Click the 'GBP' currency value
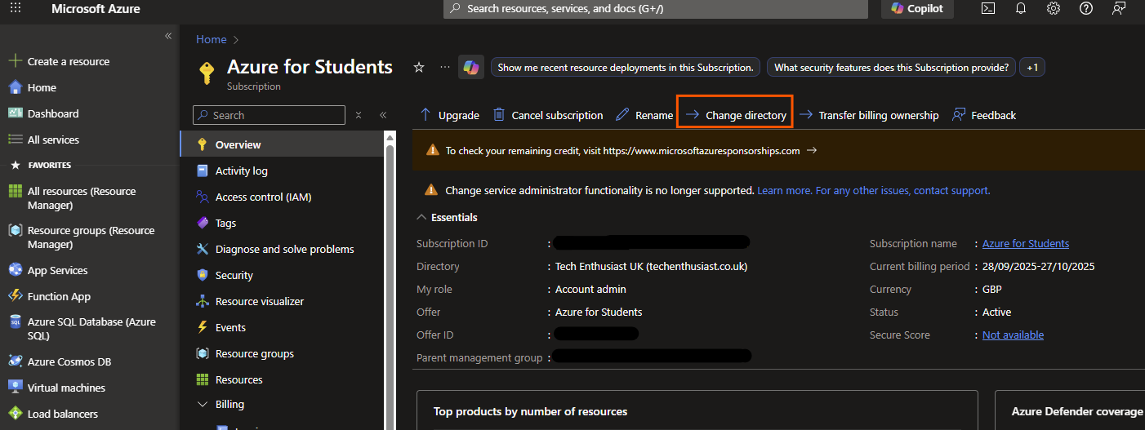 [x=992, y=289]
